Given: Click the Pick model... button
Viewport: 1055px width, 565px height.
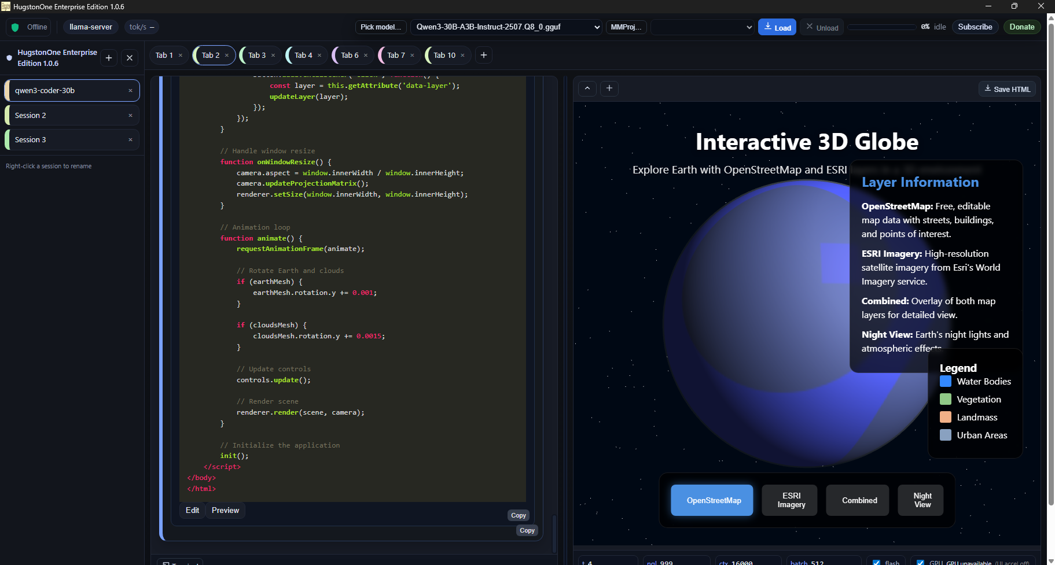Looking at the screenshot, I should click(381, 27).
